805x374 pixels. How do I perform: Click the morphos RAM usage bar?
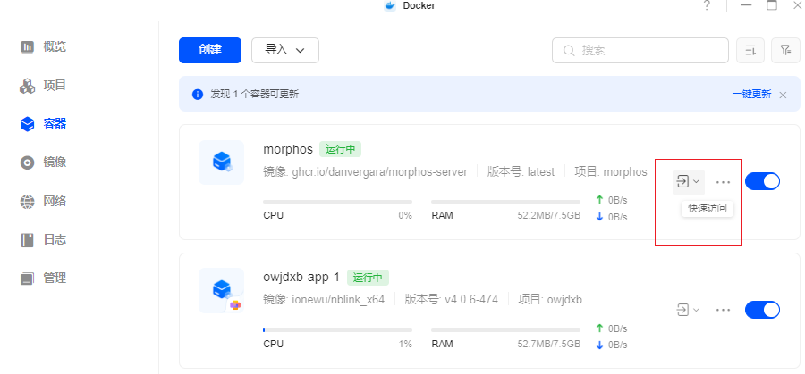[505, 202]
